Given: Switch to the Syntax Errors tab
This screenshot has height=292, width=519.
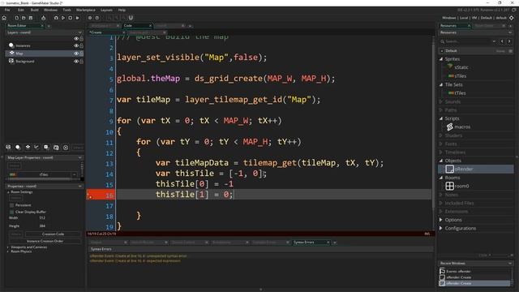Looking at the screenshot, I should click(304, 243).
